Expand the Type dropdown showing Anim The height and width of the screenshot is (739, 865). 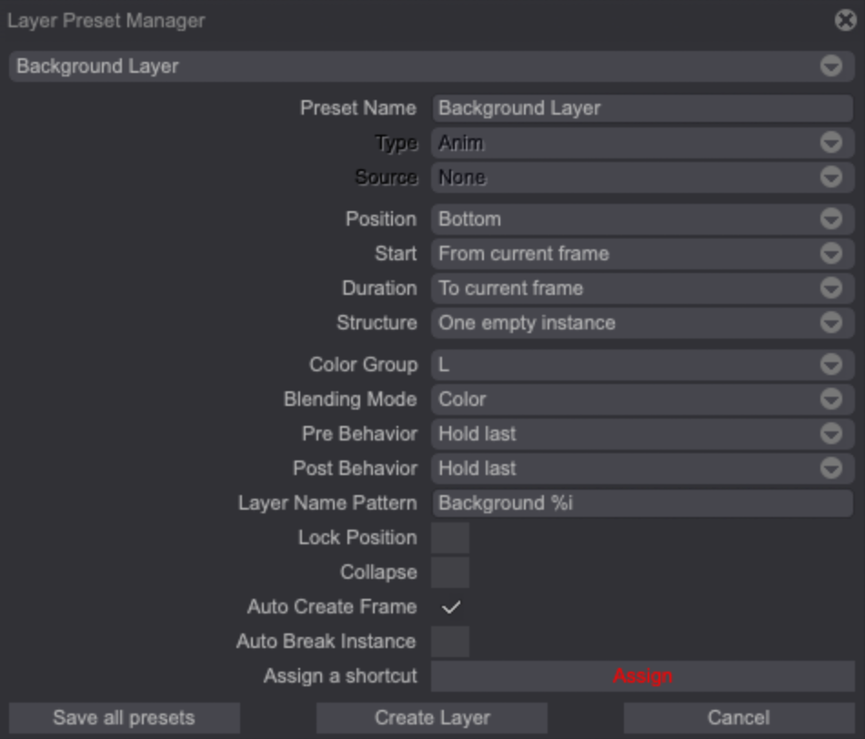pyautogui.click(x=641, y=143)
